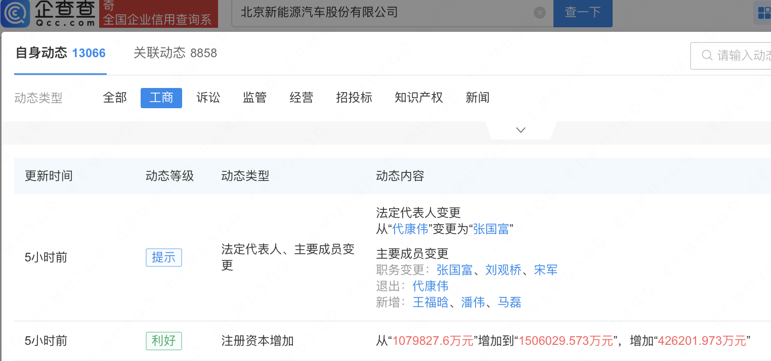This screenshot has width=771, height=361.
Task: Select the 全部 dynamic type filter
Action: (115, 98)
